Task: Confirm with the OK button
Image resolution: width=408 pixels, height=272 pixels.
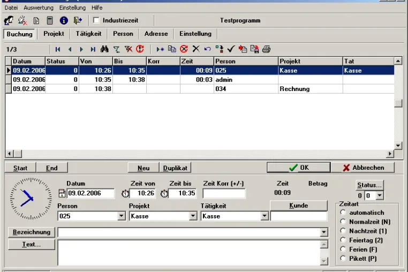Action: coord(299,168)
